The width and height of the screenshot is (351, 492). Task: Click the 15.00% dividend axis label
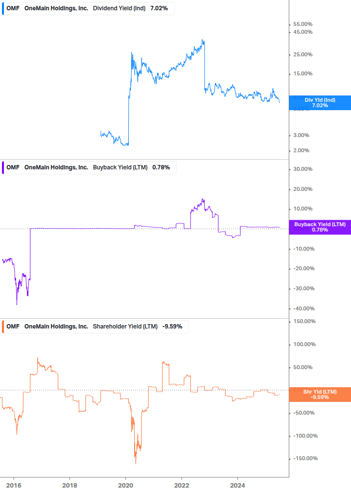coord(303,74)
